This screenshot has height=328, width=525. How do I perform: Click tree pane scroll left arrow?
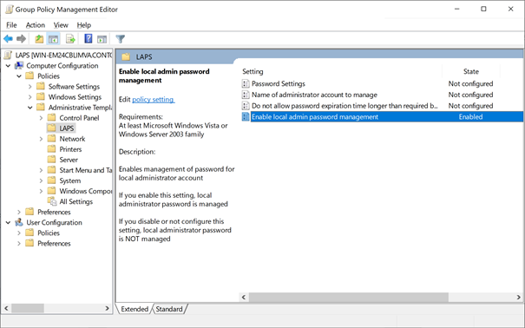[x=6, y=308]
